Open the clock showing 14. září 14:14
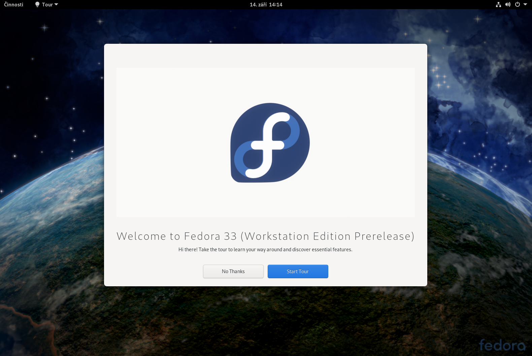 point(266,4)
